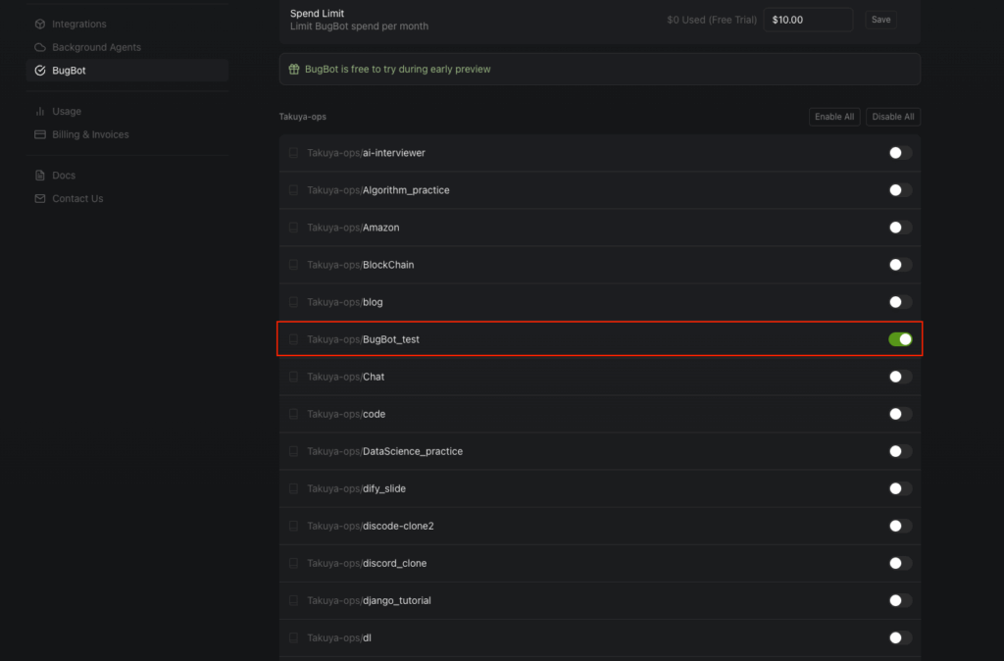1004x661 pixels.
Task: Select the Takuya-ops/DataScience_practice name
Action: click(384, 451)
